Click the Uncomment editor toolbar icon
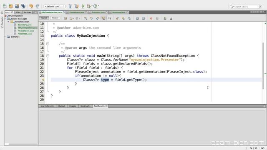267x150 pixels. (x=171, y=18)
